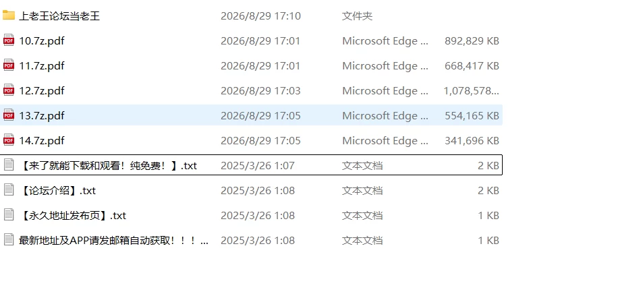The width and height of the screenshot is (643, 298).
Task: Click the PDF icon of 13.7z.pdf
Action: click(9, 115)
